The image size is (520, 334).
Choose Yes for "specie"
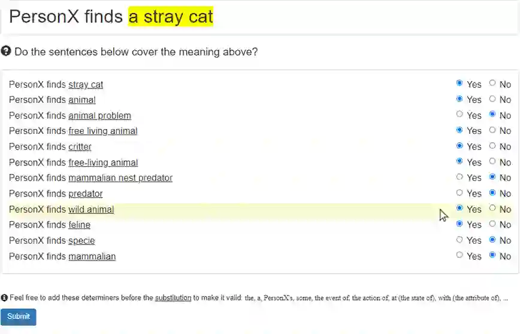tap(459, 240)
